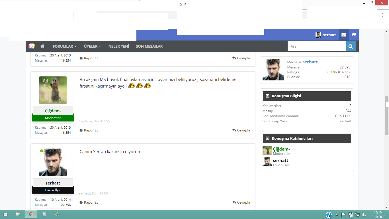Report serhatt's message with Rapor Et
389x219 pixels.
[89, 202]
